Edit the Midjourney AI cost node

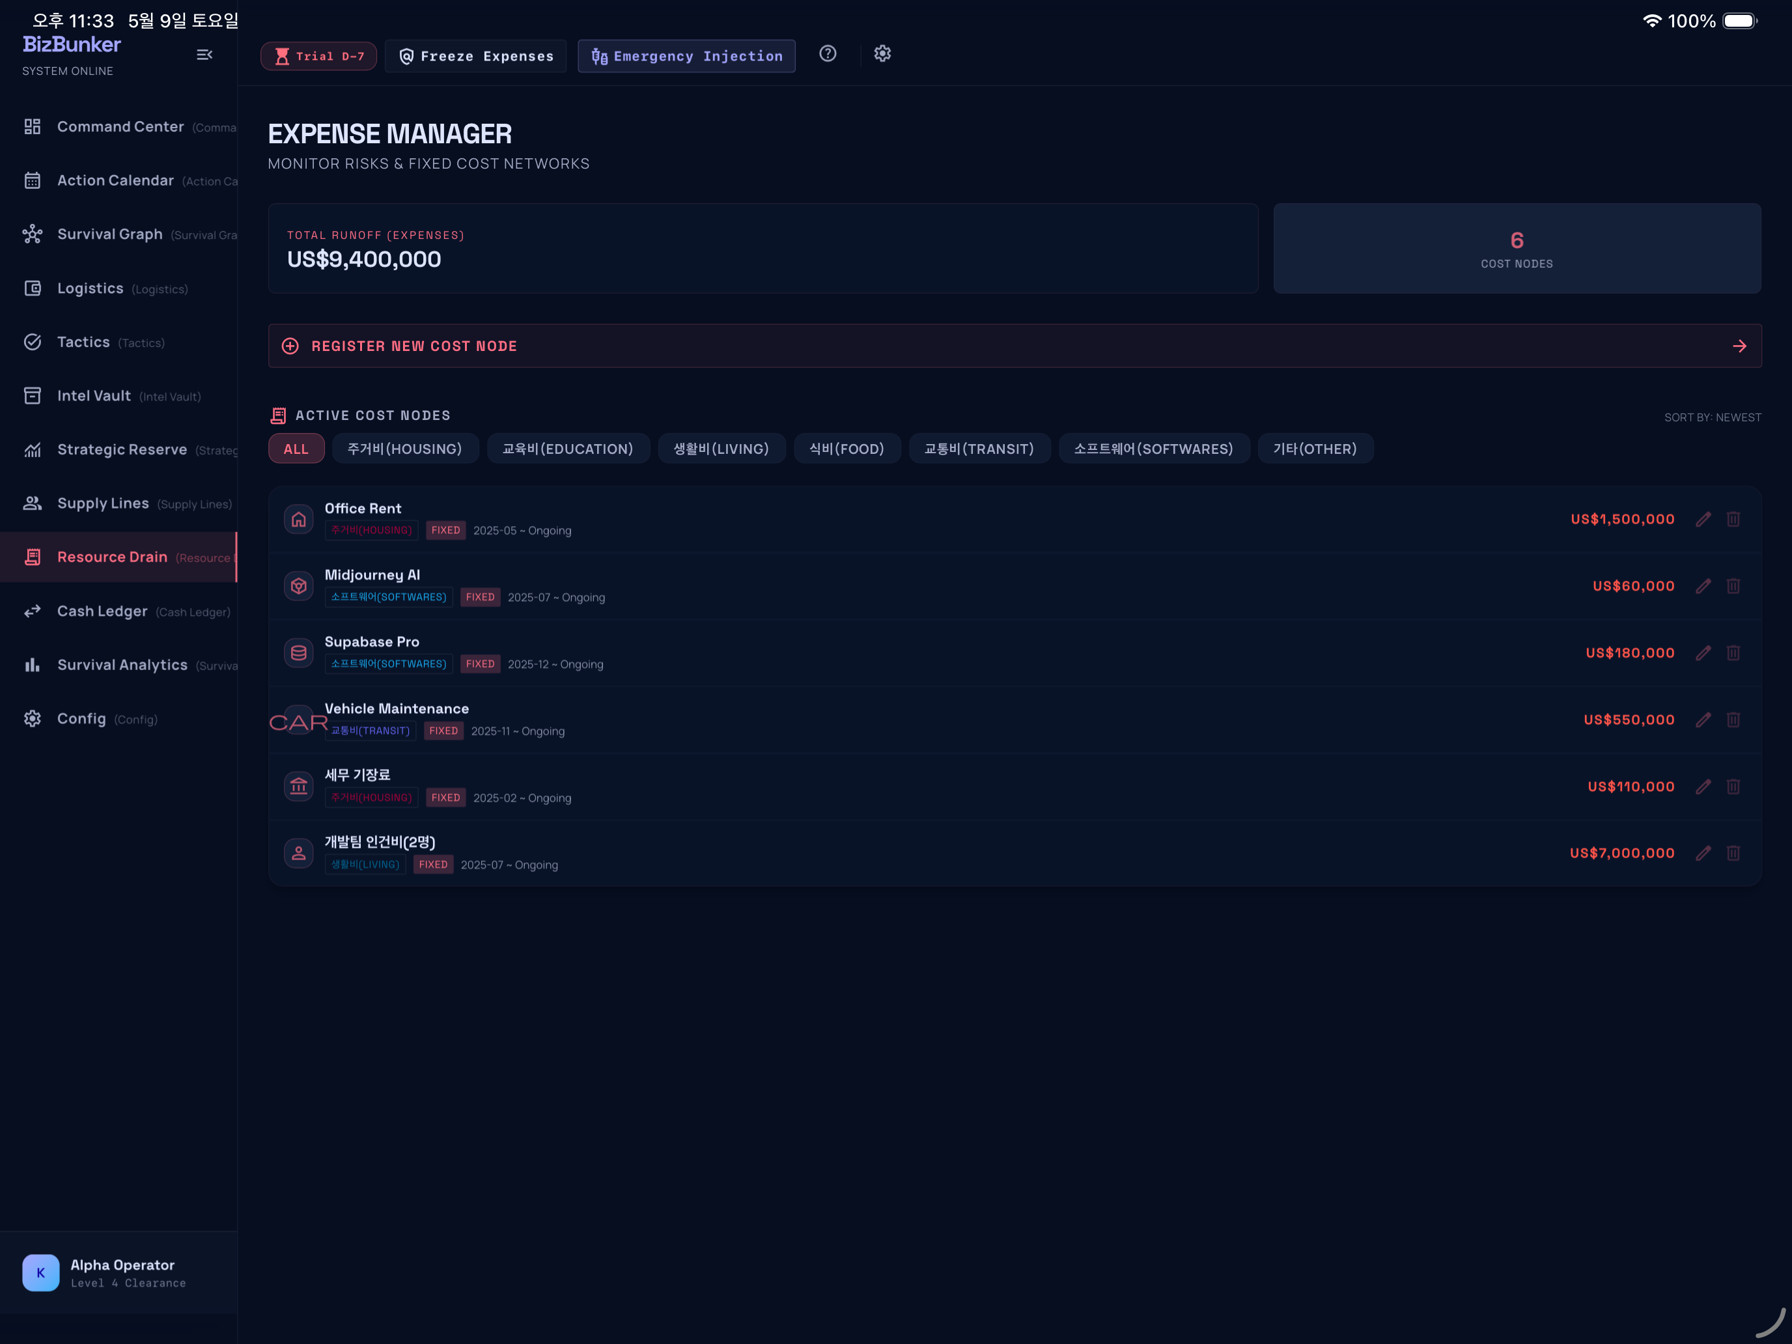coord(1703,586)
